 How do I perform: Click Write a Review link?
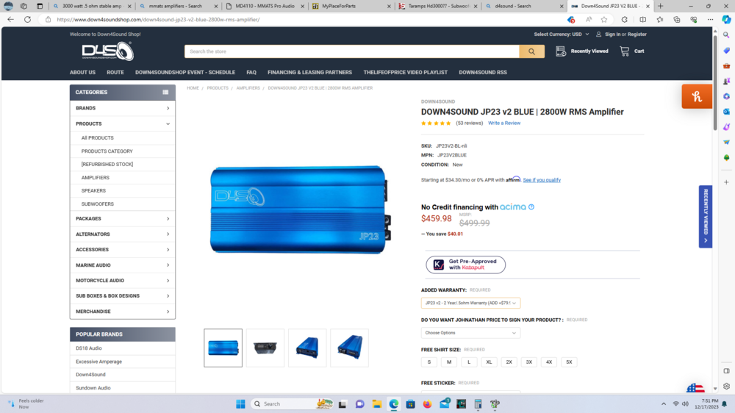click(504, 123)
